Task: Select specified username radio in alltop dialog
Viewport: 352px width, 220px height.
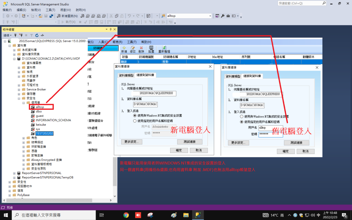Action: tap(242, 122)
